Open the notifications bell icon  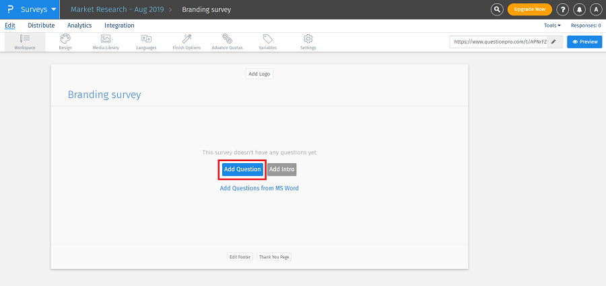tap(580, 9)
